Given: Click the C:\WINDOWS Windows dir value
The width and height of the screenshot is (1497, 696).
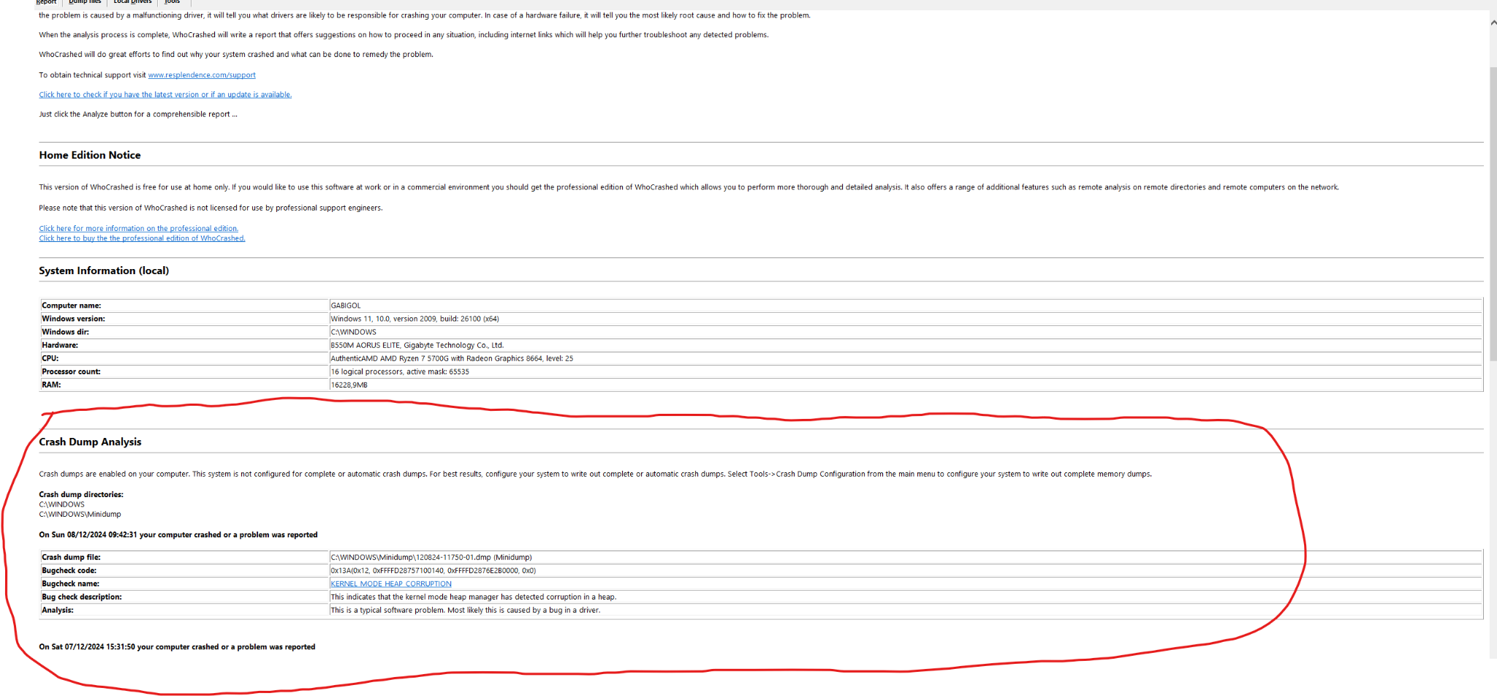Looking at the screenshot, I should (x=353, y=332).
